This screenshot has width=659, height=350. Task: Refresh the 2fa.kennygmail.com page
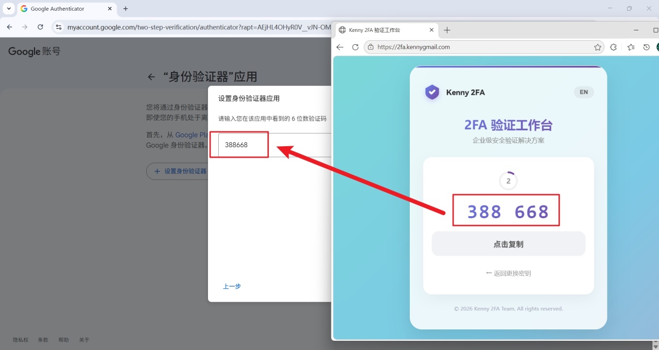(355, 47)
